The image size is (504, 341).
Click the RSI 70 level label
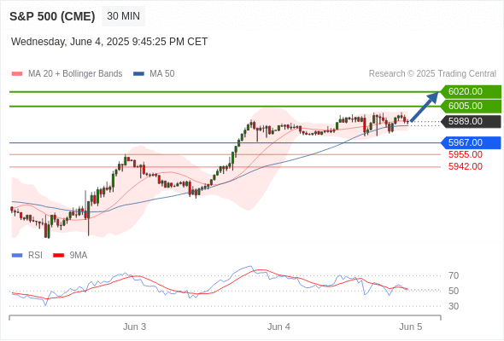[454, 275]
